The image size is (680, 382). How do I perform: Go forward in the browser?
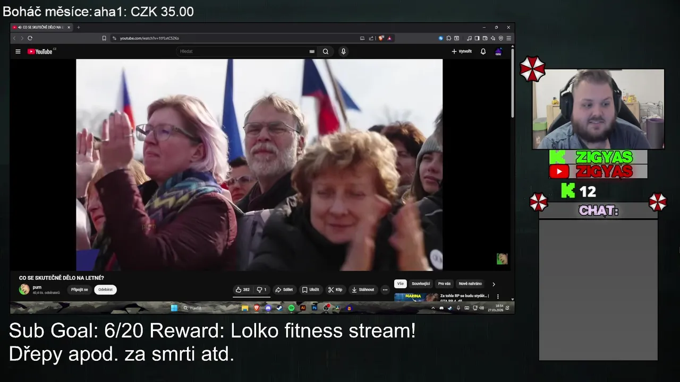21,38
